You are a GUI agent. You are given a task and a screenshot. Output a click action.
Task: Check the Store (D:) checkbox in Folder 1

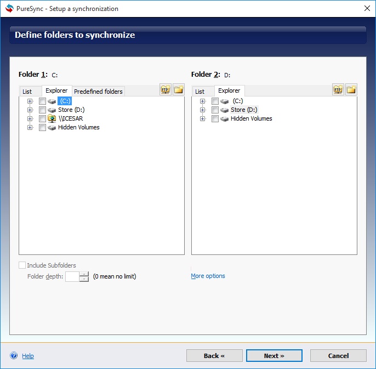(x=42, y=110)
